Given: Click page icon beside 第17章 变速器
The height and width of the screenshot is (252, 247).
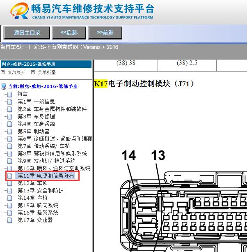Looking at the screenshot, I should click(x=9, y=220).
